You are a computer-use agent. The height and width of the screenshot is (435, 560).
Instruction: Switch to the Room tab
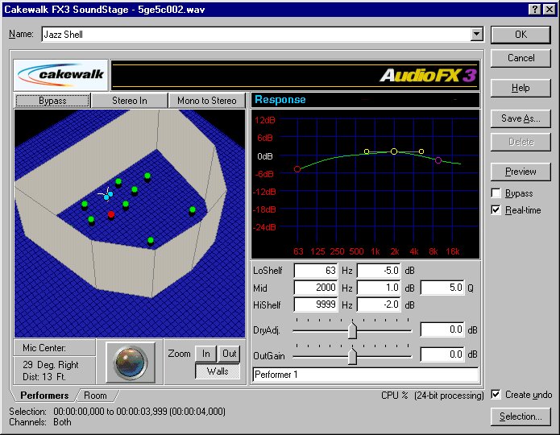pyautogui.click(x=95, y=396)
